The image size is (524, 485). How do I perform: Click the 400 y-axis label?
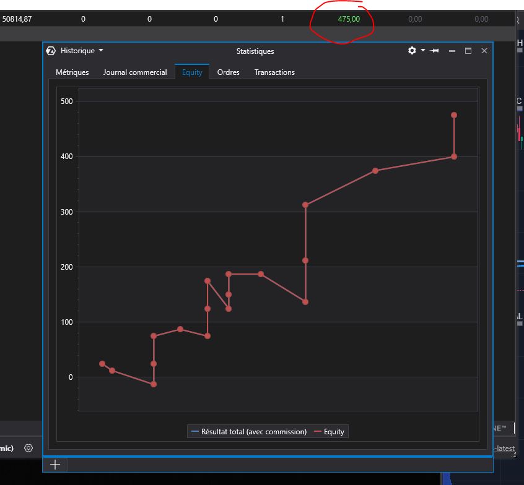click(x=66, y=157)
